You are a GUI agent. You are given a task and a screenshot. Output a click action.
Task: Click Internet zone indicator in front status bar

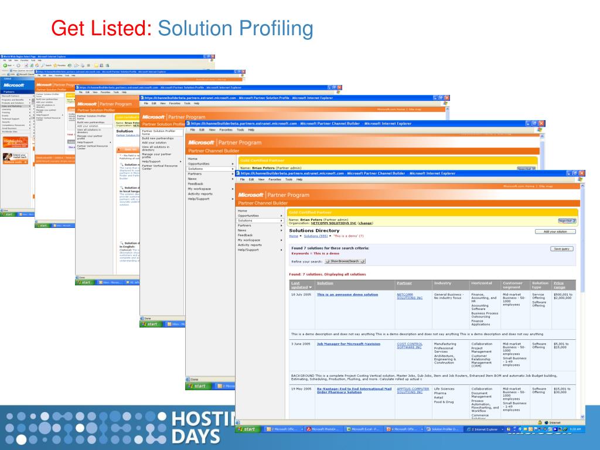[x=553, y=422]
